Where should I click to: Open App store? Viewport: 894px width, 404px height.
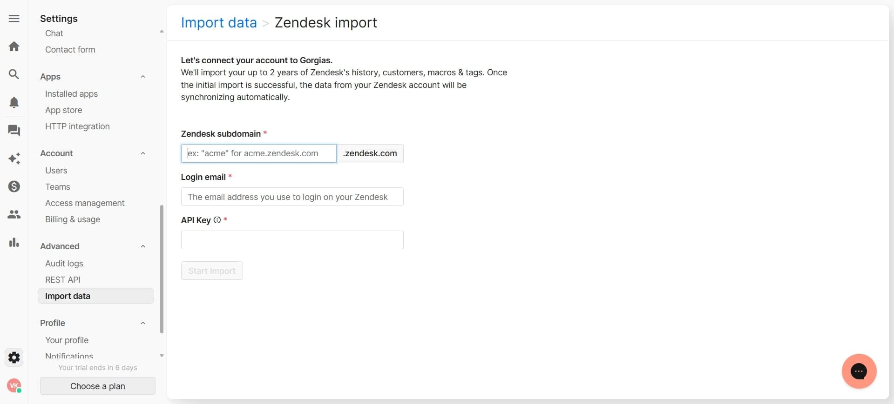(x=64, y=110)
